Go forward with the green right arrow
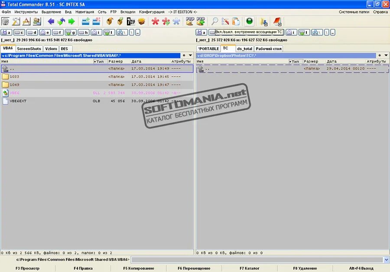390x272 pixels. 71,22
